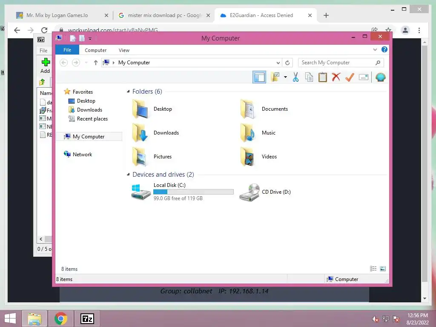Switch to large icons view layout

(383, 269)
